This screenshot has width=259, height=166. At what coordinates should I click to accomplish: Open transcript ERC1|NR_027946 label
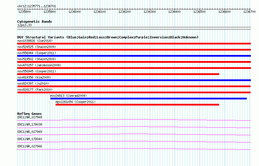pyautogui.click(x=30, y=146)
